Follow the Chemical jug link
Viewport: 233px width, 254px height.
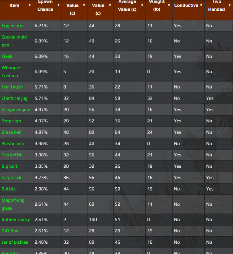[14, 98]
